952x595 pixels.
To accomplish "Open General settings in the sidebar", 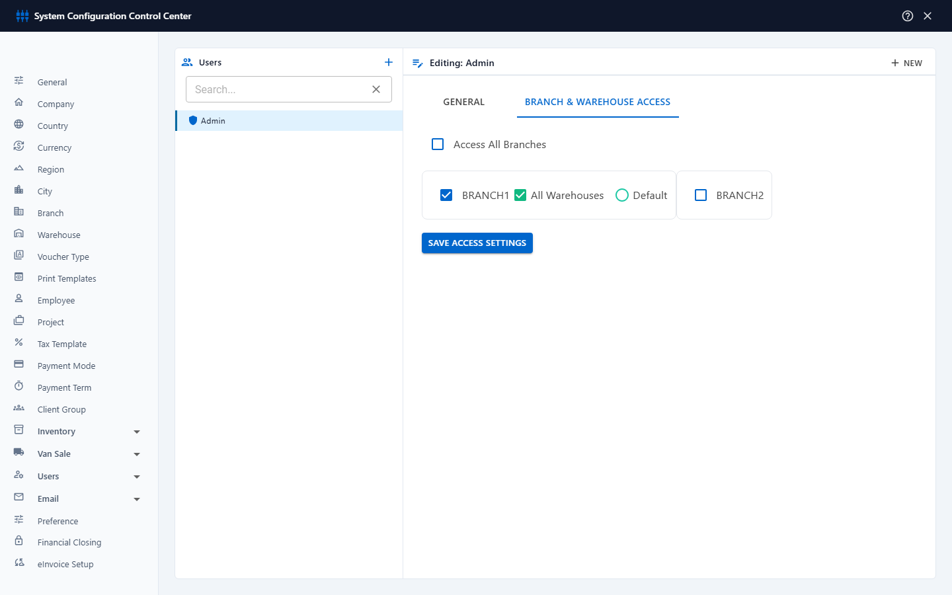I will (52, 82).
